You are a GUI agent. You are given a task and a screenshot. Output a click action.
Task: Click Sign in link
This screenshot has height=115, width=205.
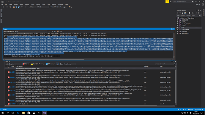pos(198,4)
